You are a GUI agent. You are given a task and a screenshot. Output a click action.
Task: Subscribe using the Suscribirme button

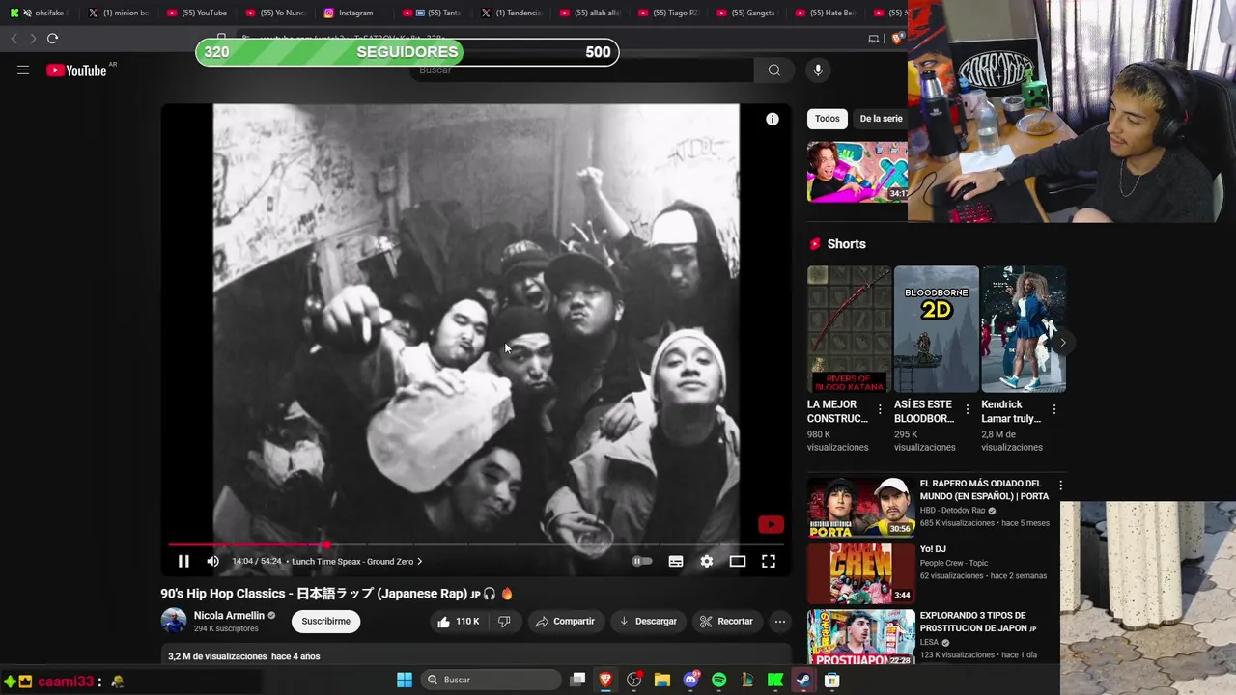tap(326, 621)
